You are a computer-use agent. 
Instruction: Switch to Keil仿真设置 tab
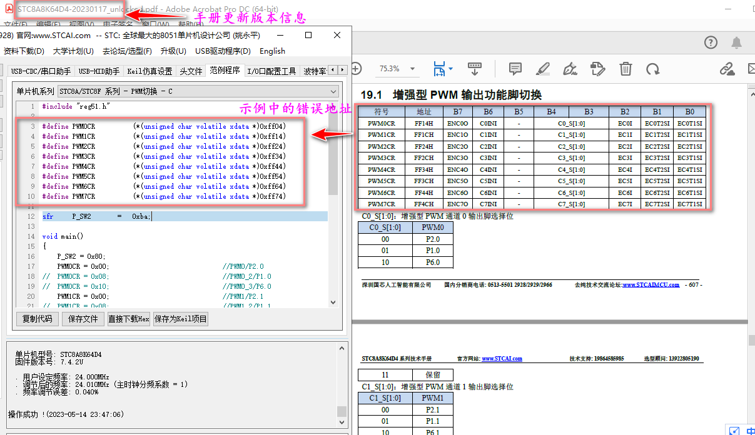(x=149, y=71)
